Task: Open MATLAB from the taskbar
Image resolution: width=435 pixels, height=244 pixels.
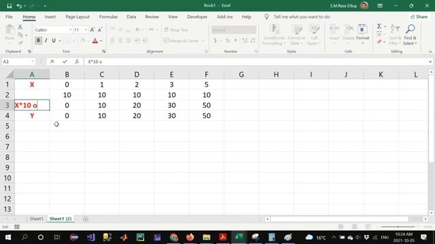Action: click(x=124, y=237)
